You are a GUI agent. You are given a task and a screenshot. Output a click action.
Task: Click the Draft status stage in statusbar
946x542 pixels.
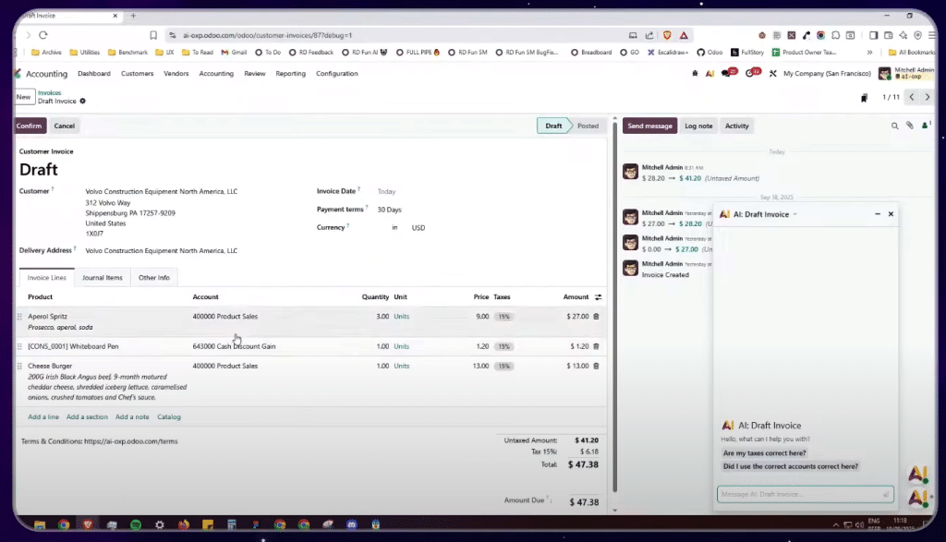553,126
